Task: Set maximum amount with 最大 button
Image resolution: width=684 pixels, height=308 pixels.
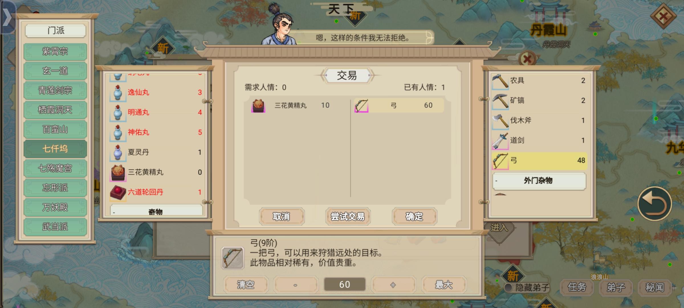Action: click(x=444, y=285)
